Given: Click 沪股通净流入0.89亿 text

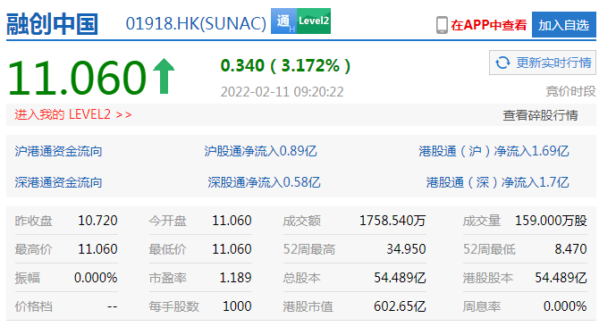Looking at the screenshot, I should click(260, 151).
